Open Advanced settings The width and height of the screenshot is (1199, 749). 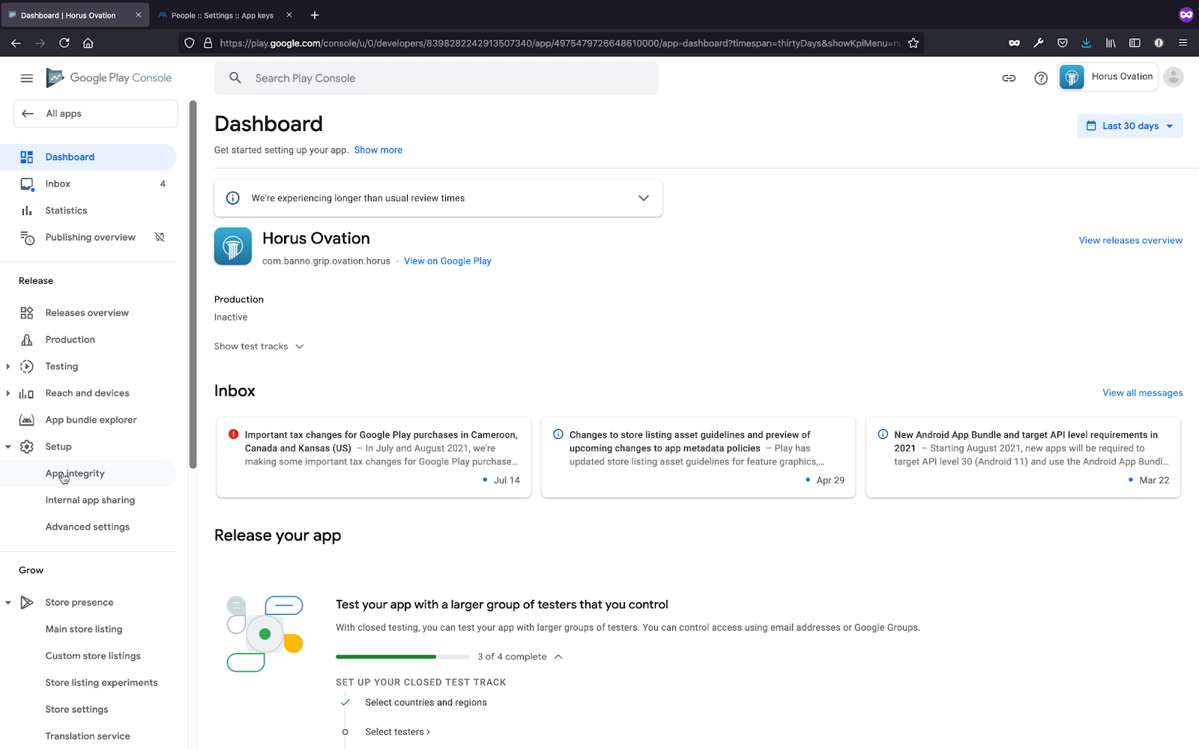pyautogui.click(x=88, y=527)
